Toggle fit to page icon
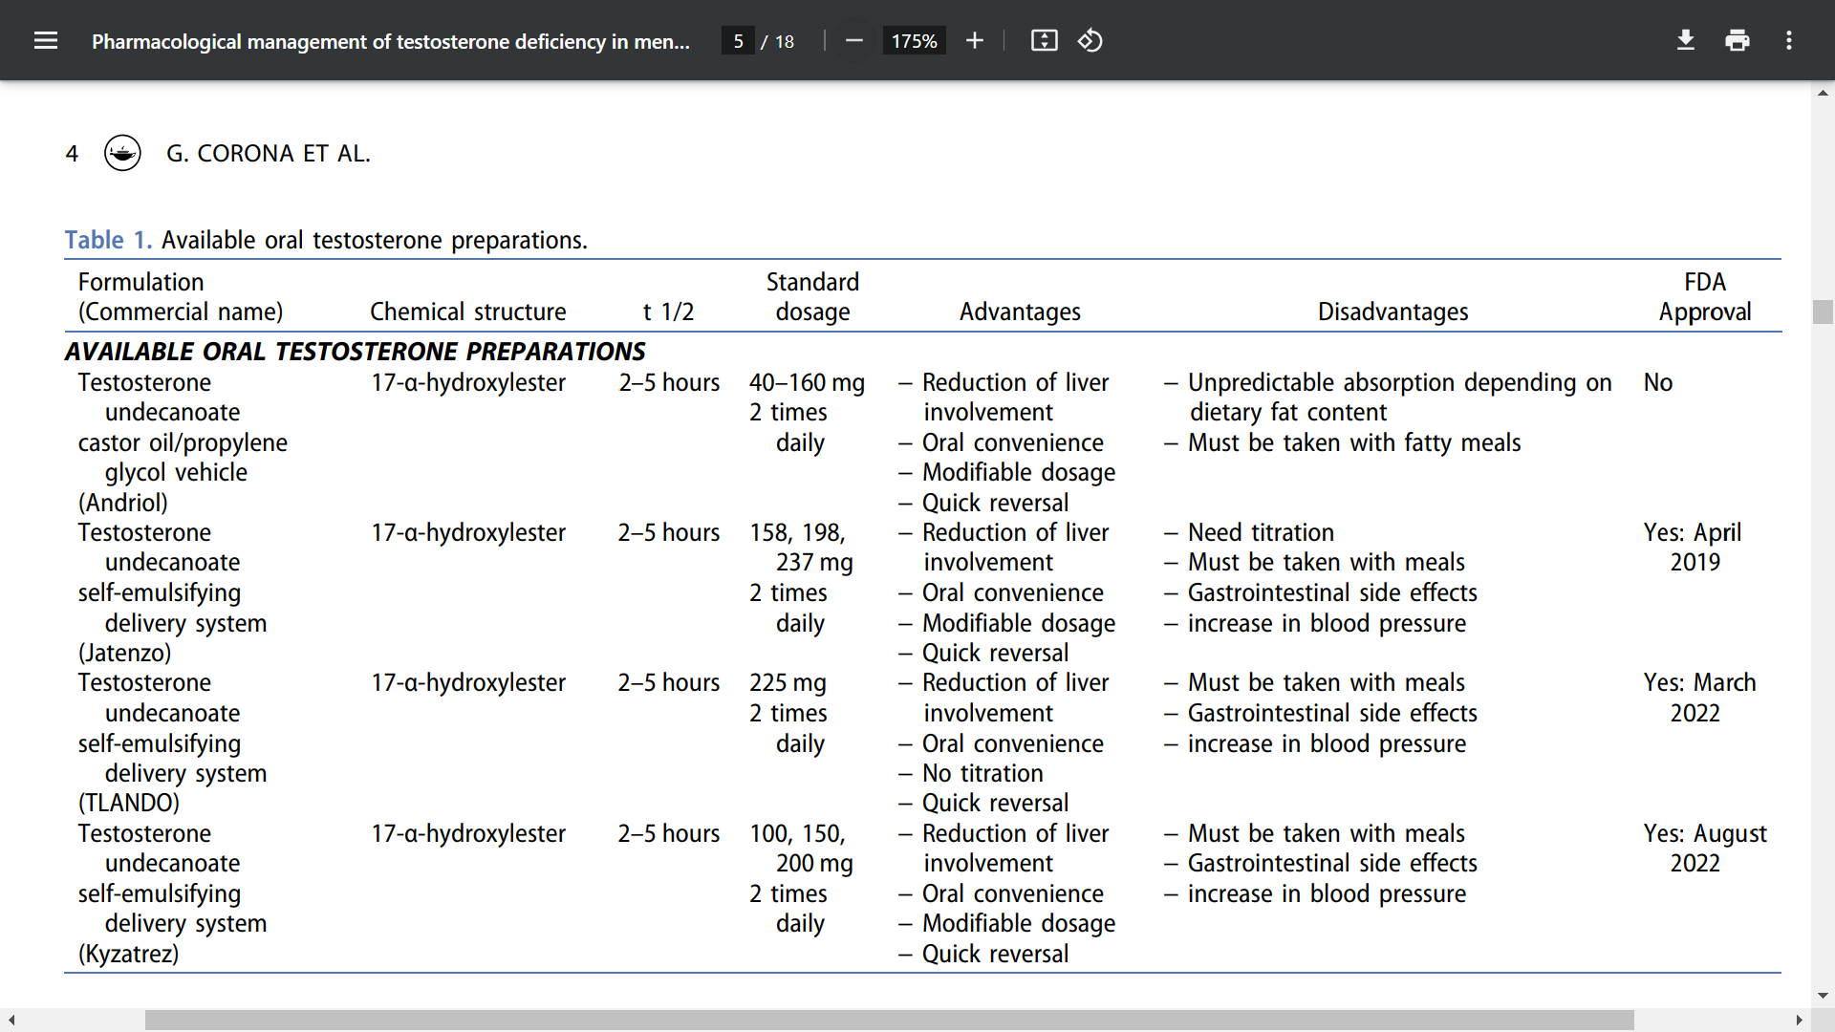The height and width of the screenshot is (1032, 1835). (1044, 40)
